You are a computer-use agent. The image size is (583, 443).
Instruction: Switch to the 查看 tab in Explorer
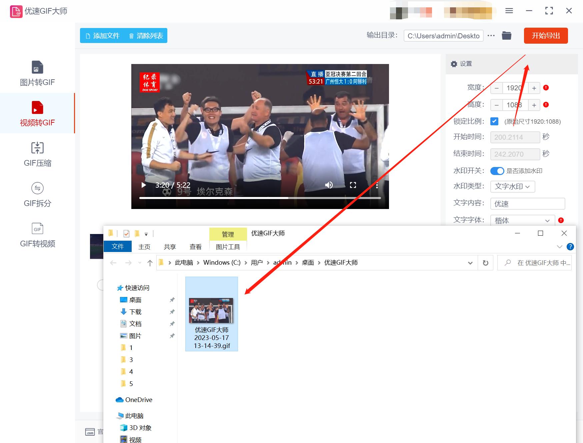(x=196, y=247)
